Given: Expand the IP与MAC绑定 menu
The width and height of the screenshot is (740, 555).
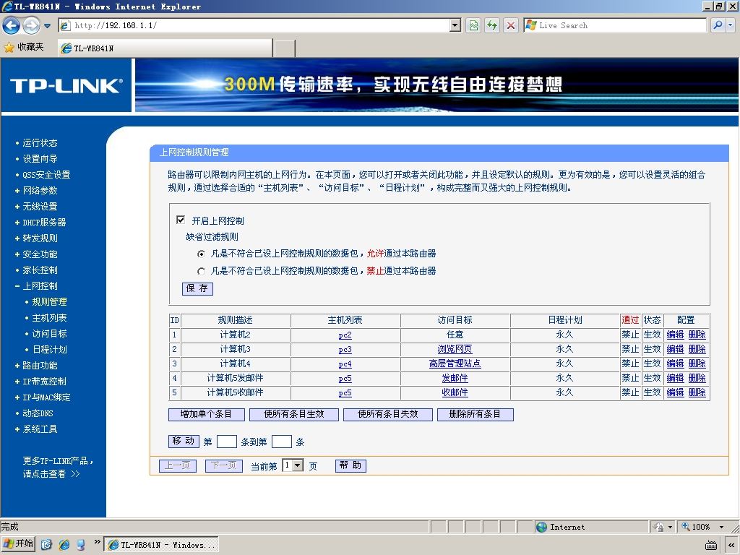Looking at the screenshot, I should 46,397.
